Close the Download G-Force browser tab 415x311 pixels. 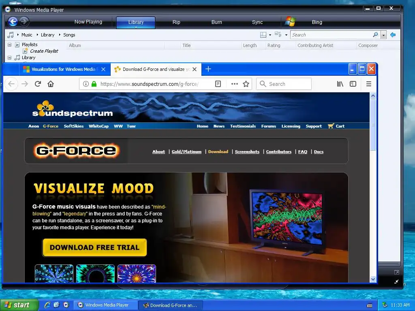195,69
